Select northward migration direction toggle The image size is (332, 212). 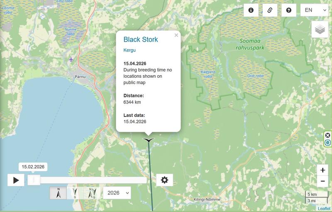tap(58, 193)
